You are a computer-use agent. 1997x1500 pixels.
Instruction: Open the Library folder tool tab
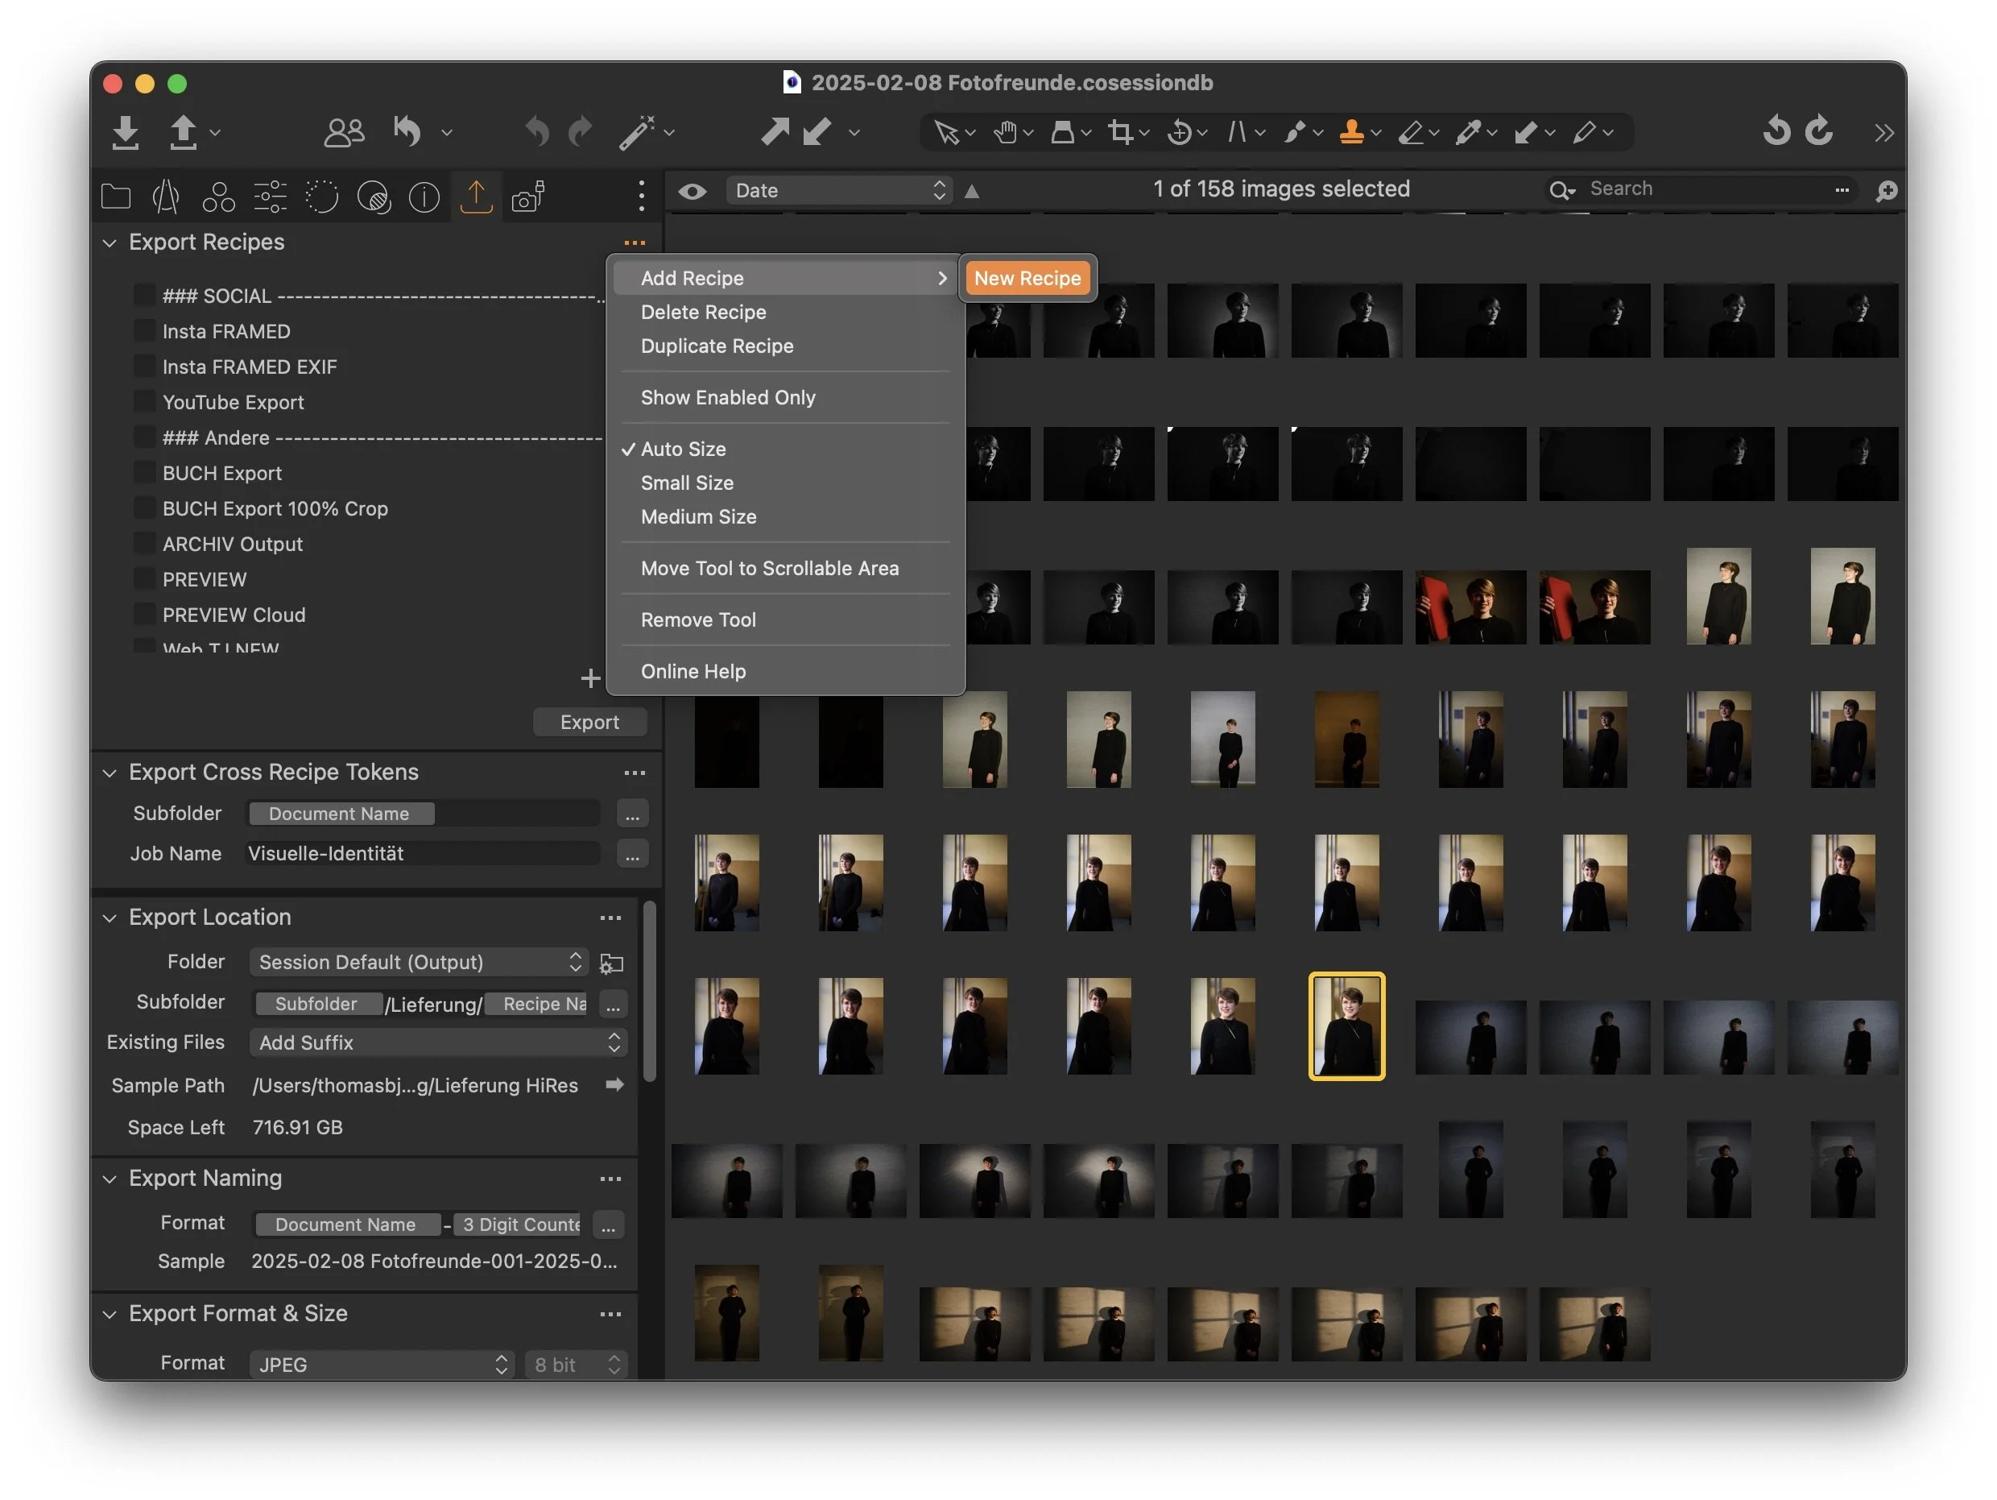click(116, 196)
